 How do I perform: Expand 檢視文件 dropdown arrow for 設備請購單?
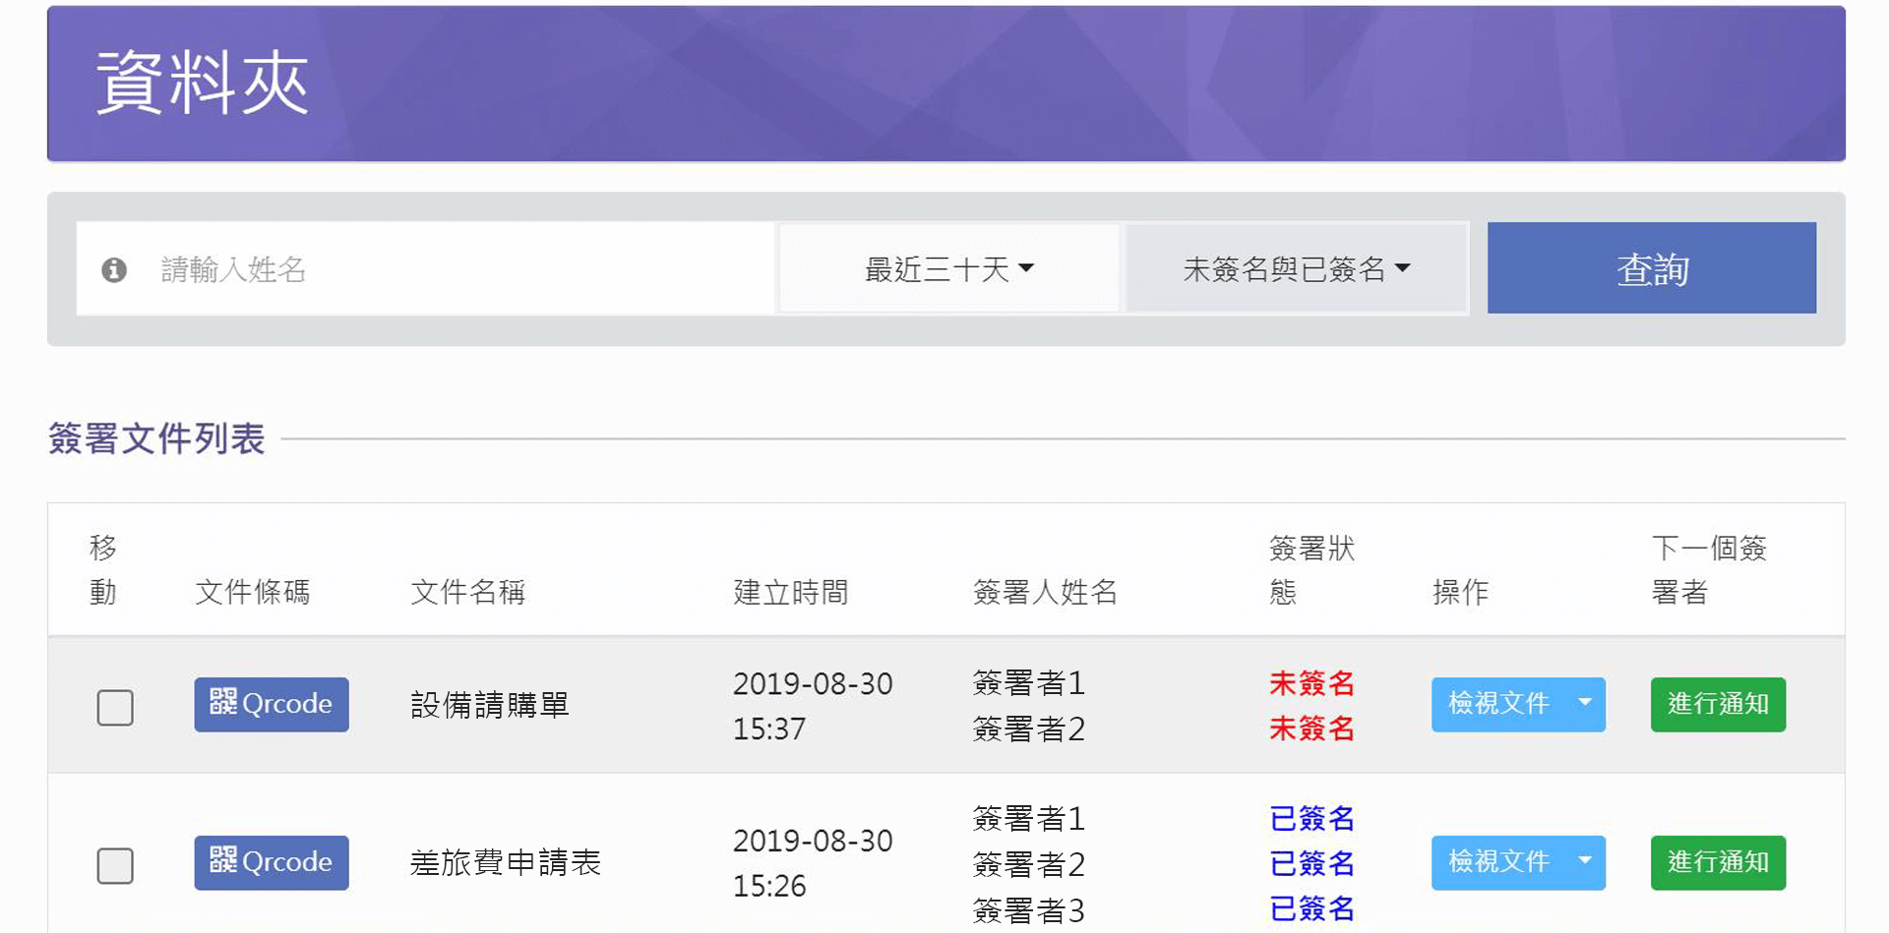[1584, 704]
